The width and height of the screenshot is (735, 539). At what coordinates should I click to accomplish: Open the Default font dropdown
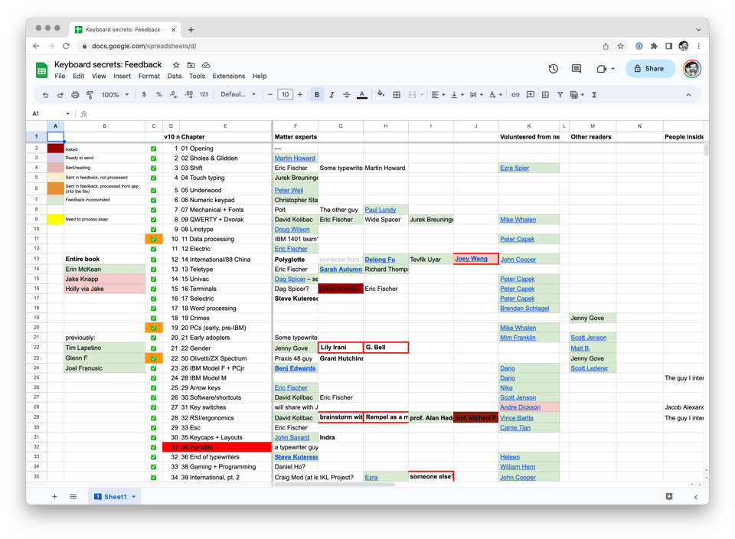(x=237, y=94)
